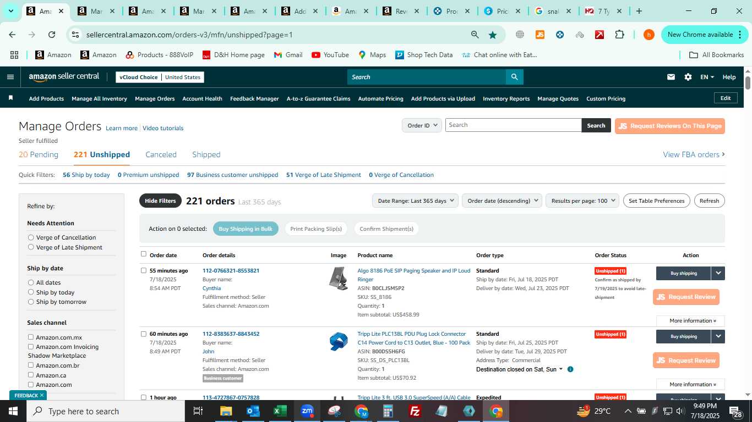752x422 pixels.
Task: Select Verge of Late Shipment radio filter
Action: (x=31, y=247)
